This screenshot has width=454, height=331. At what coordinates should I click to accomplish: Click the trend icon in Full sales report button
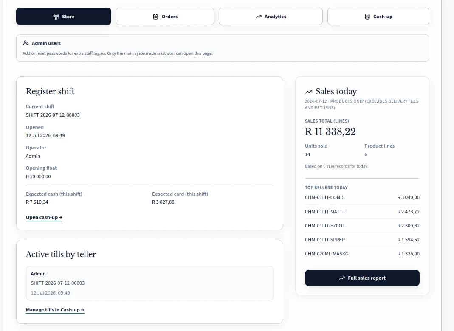point(342,278)
